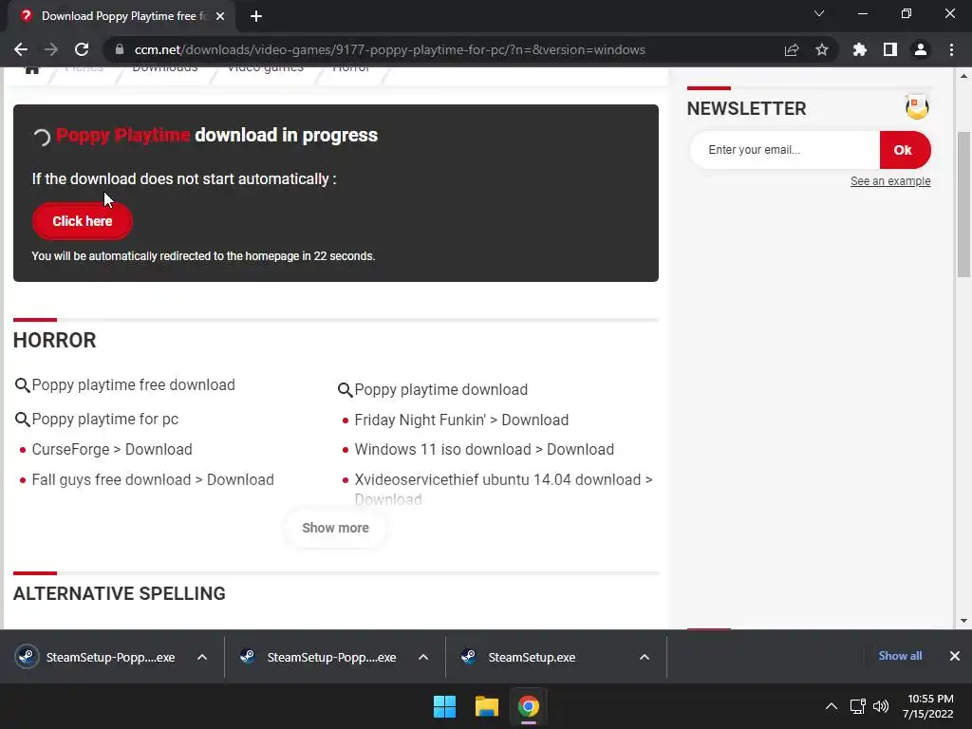The image size is (972, 729).
Task: Open the SteamSetup.exe download
Action: coord(519,657)
